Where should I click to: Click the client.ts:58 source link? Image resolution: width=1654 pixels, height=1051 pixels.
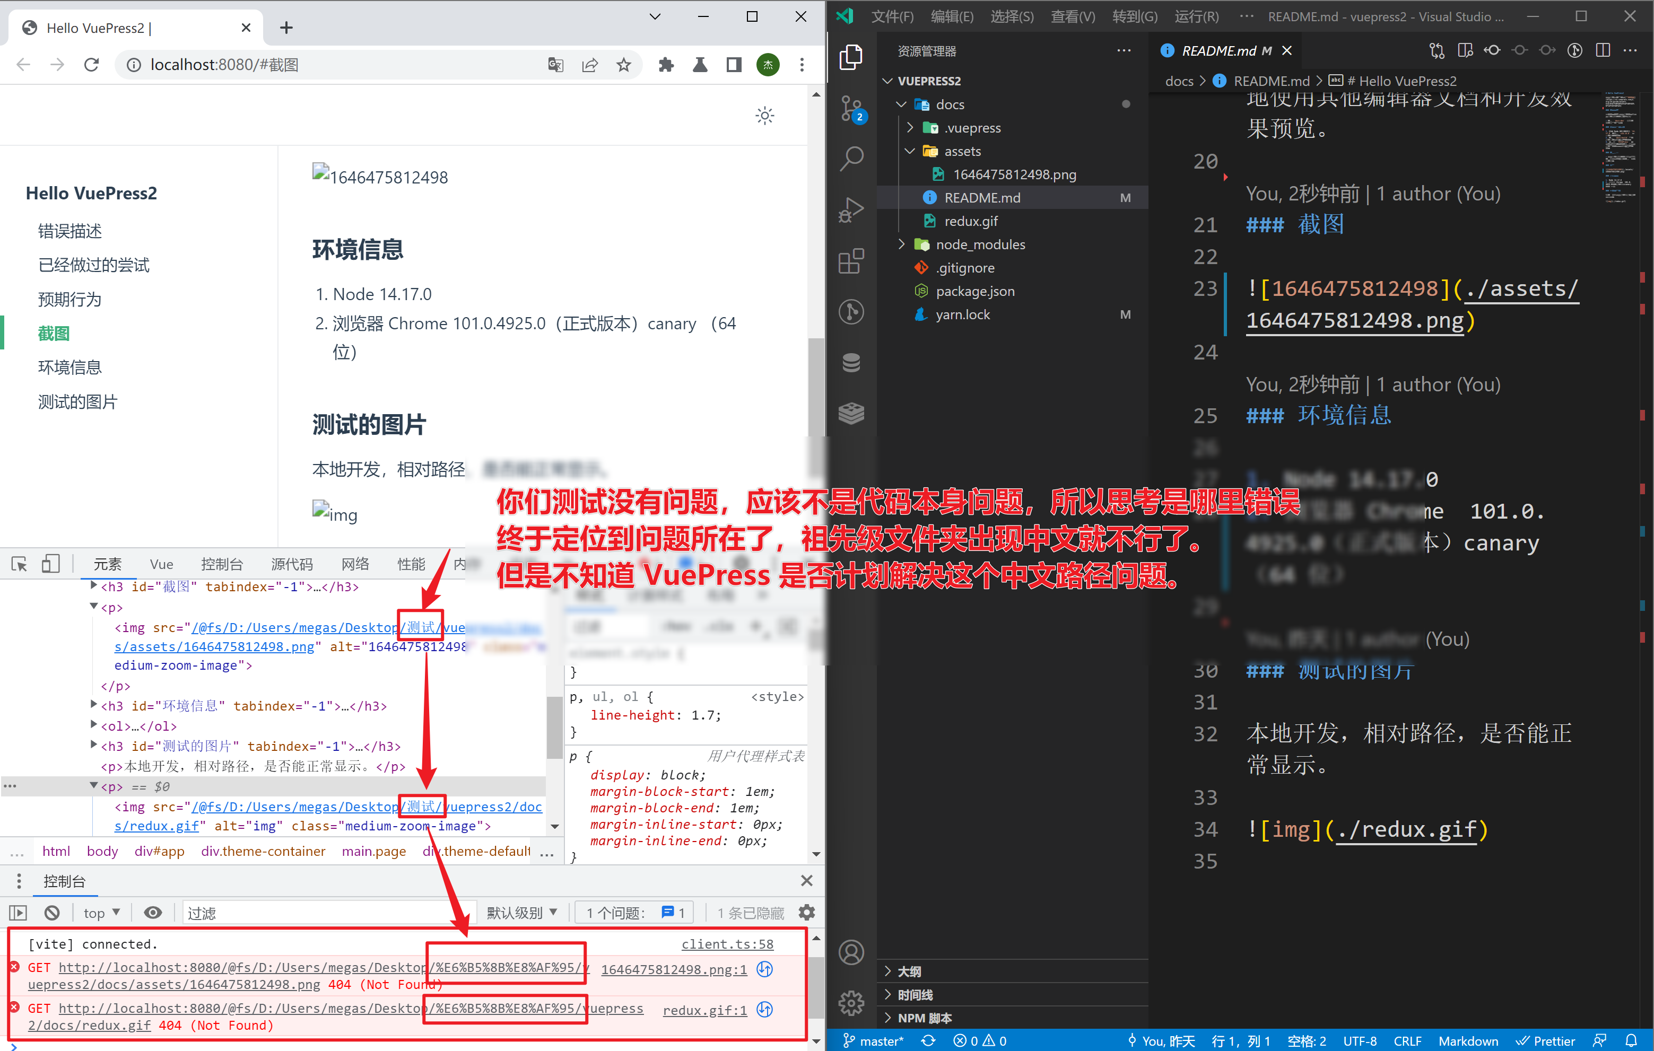pyautogui.click(x=727, y=944)
